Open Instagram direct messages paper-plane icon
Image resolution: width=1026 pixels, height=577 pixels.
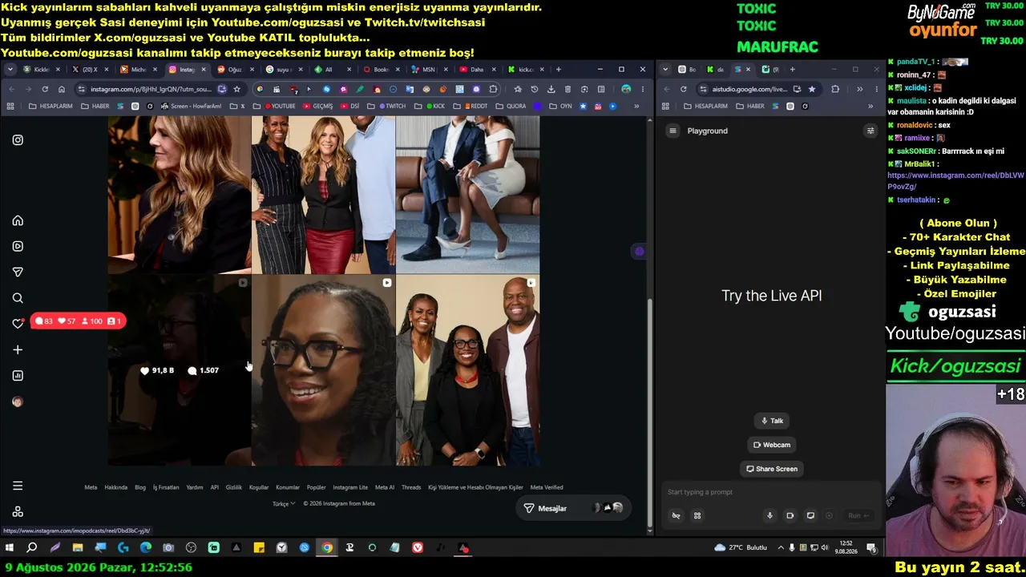18,272
